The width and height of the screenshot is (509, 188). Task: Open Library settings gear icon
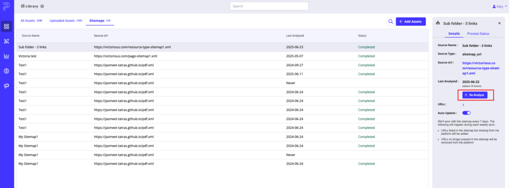click(x=42, y=6)
